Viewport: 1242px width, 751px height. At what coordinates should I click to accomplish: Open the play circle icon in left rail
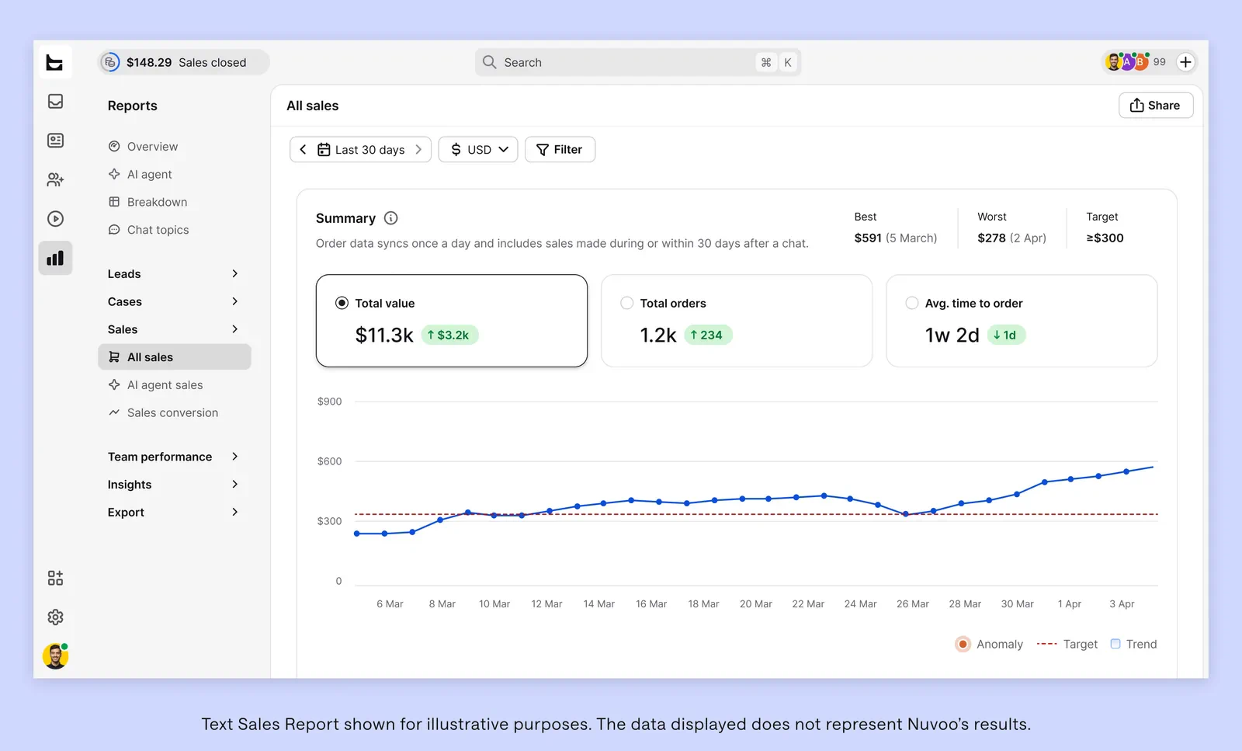[x=55, y=219]
